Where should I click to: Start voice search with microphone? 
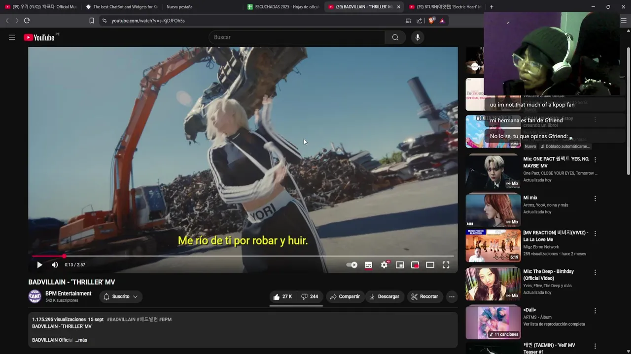(418, 37)
